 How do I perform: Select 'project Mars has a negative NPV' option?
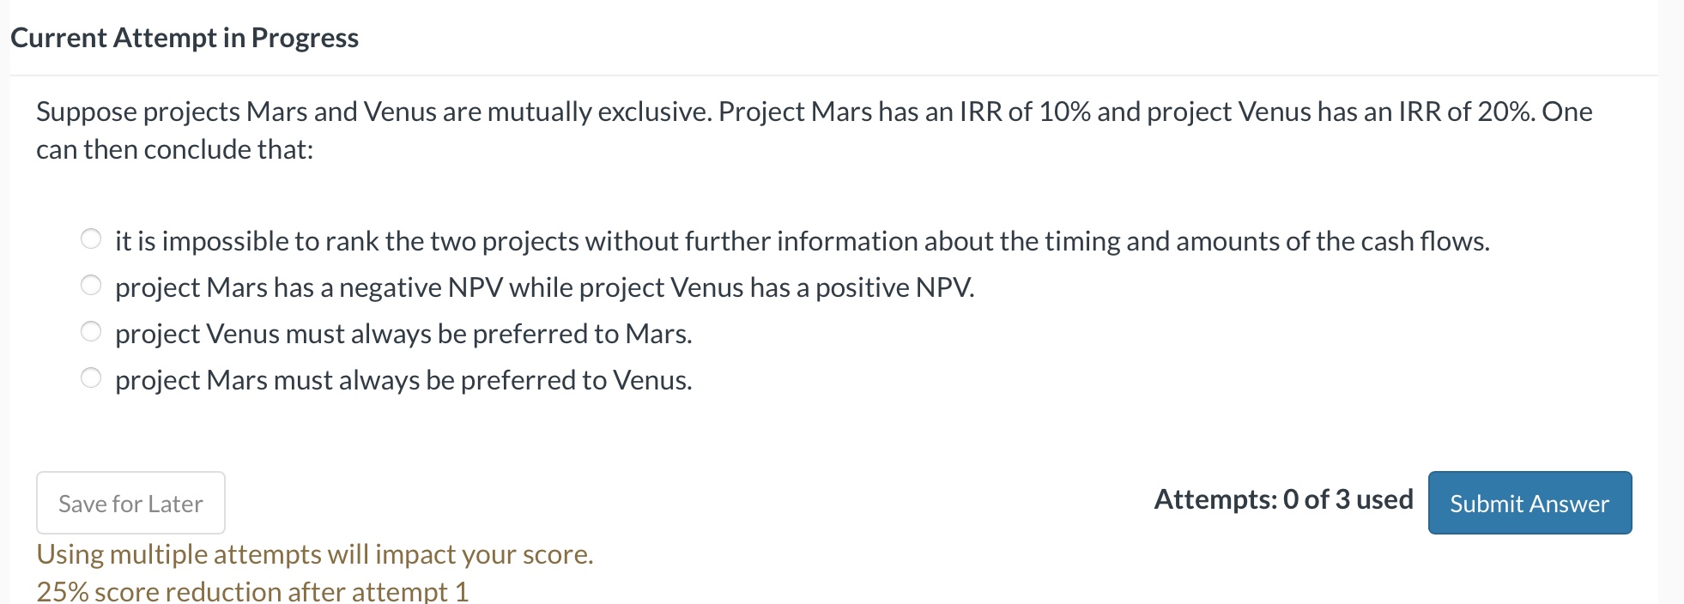tap(91, 285)
